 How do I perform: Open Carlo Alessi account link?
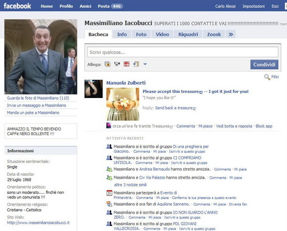coord(225,6)
